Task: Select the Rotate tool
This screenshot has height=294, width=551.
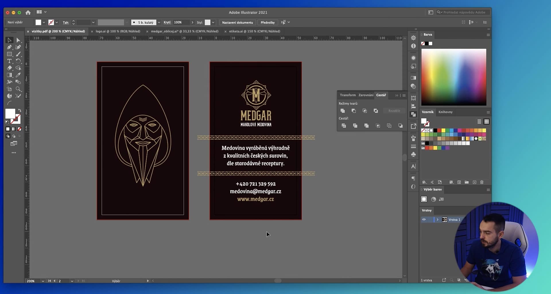Action: pyautogui.click(x=18, y=61)
